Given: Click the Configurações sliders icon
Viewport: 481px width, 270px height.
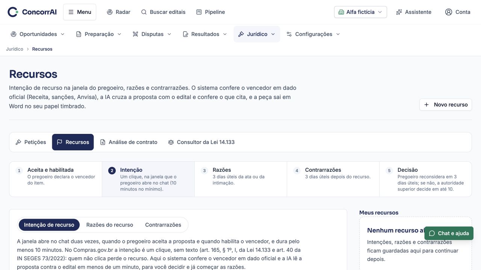Looking at the screenshot, I should (289, 34).
